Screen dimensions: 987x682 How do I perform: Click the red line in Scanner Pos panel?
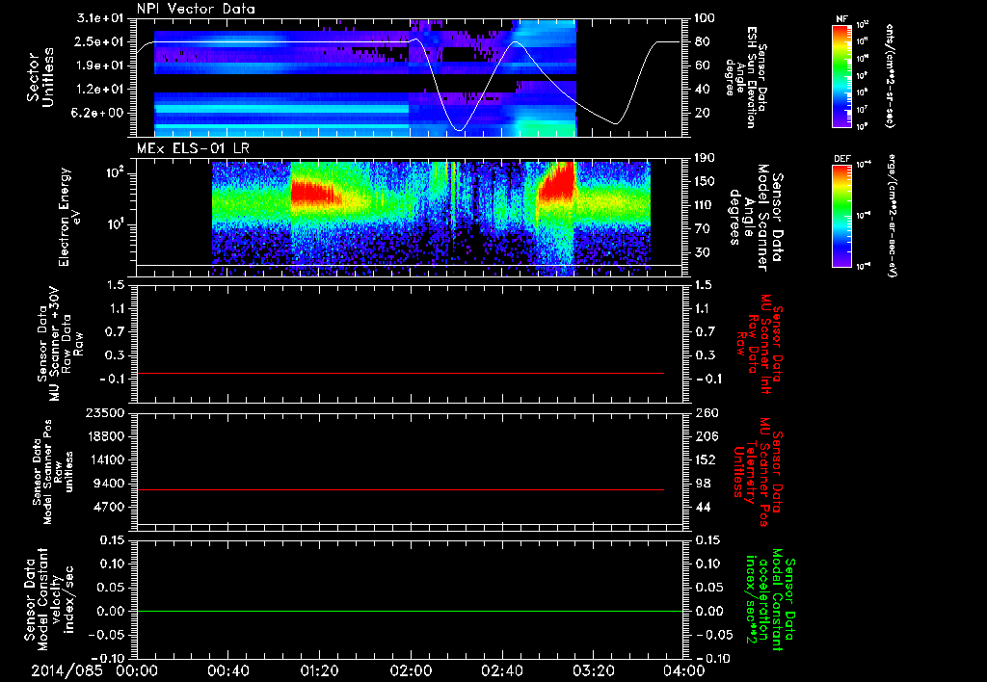pyautogui.click(x=400, y=489)
